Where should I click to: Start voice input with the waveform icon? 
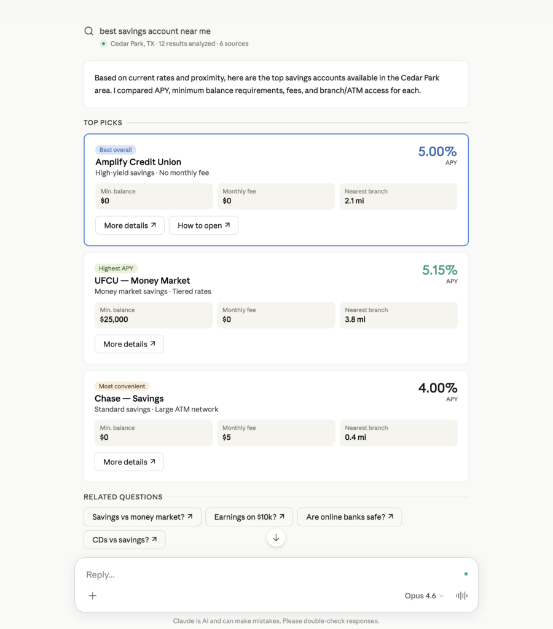tap(461, 596)
